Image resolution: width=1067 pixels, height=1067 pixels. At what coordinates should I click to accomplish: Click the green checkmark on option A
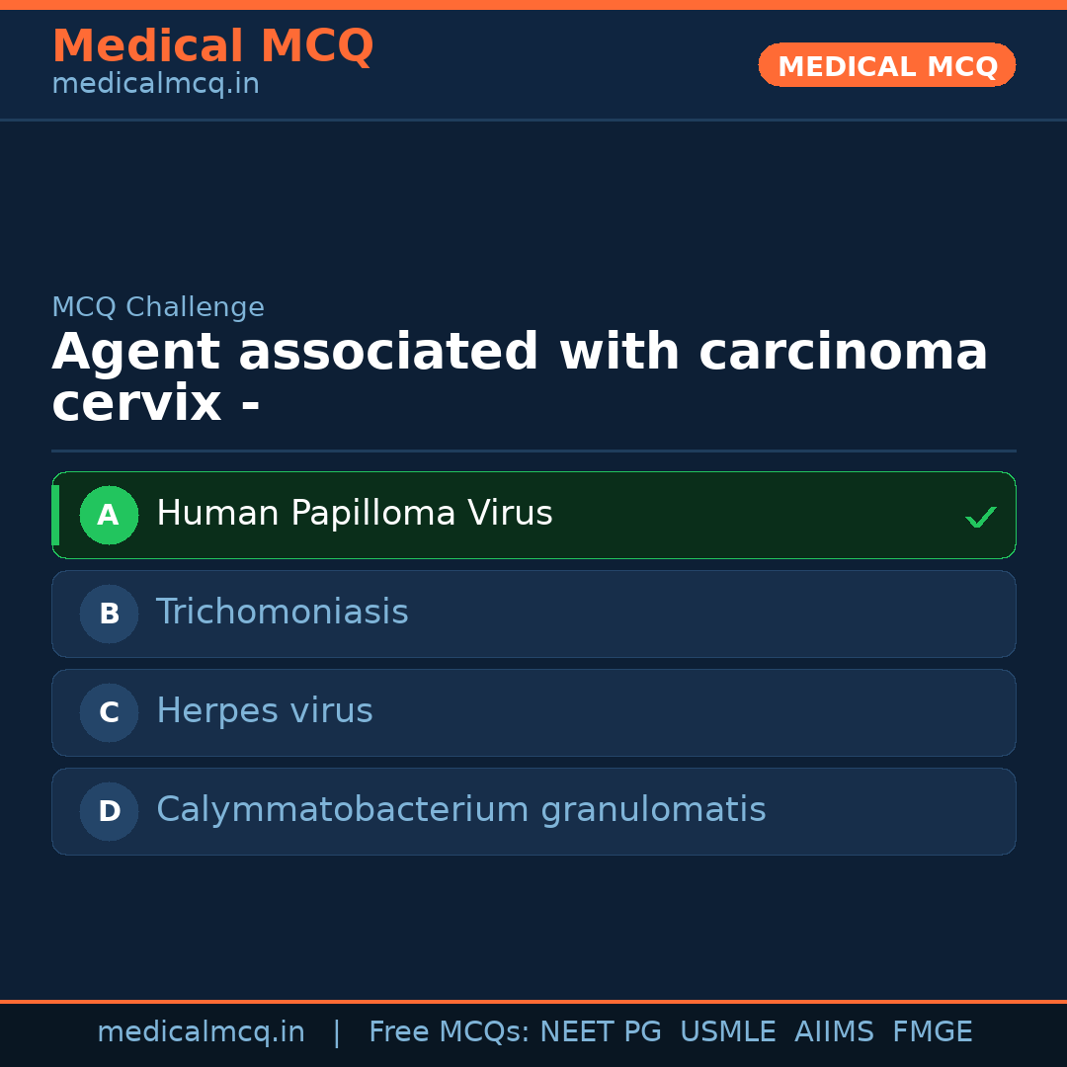(980, 517)
